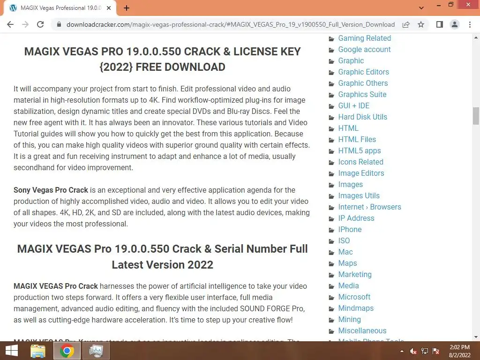Screen dimensions: 480x360
Task: Click the address bar URL
Action: tap(231, 24)
